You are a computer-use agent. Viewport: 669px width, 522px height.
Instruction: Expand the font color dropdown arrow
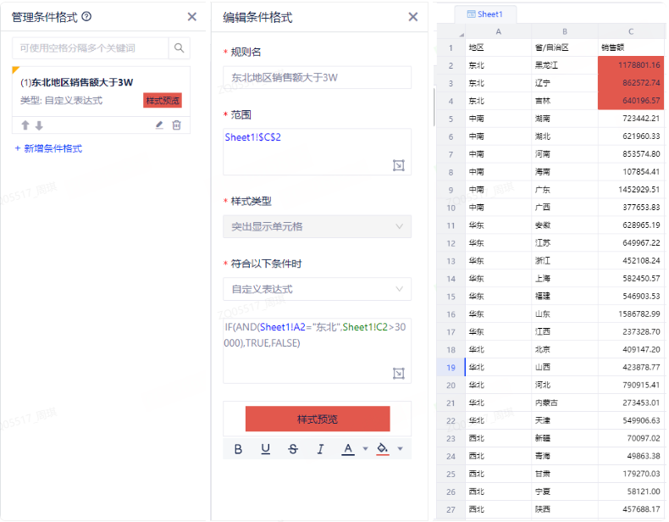[x=365, y=448]
